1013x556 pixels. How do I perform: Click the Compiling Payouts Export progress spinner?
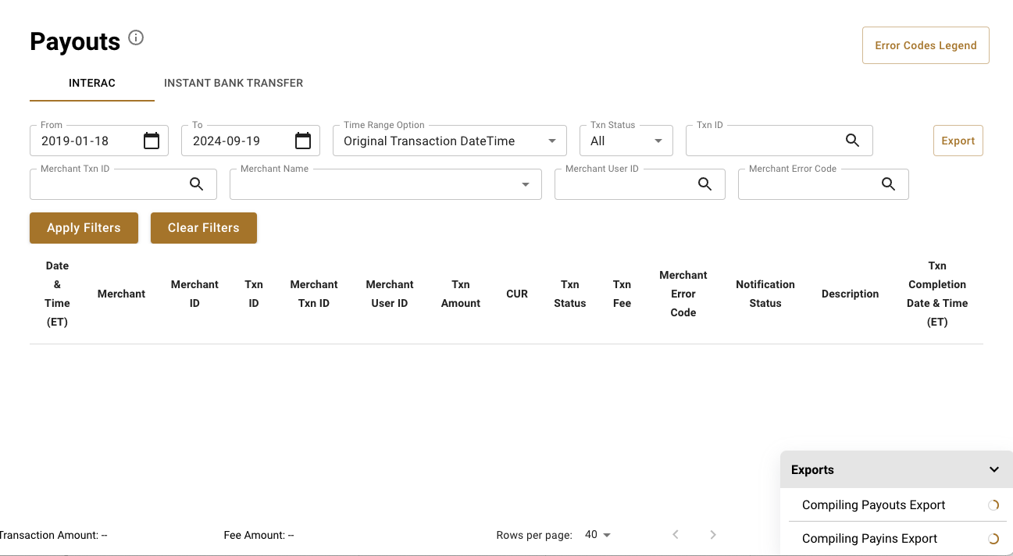pos(993,505)
